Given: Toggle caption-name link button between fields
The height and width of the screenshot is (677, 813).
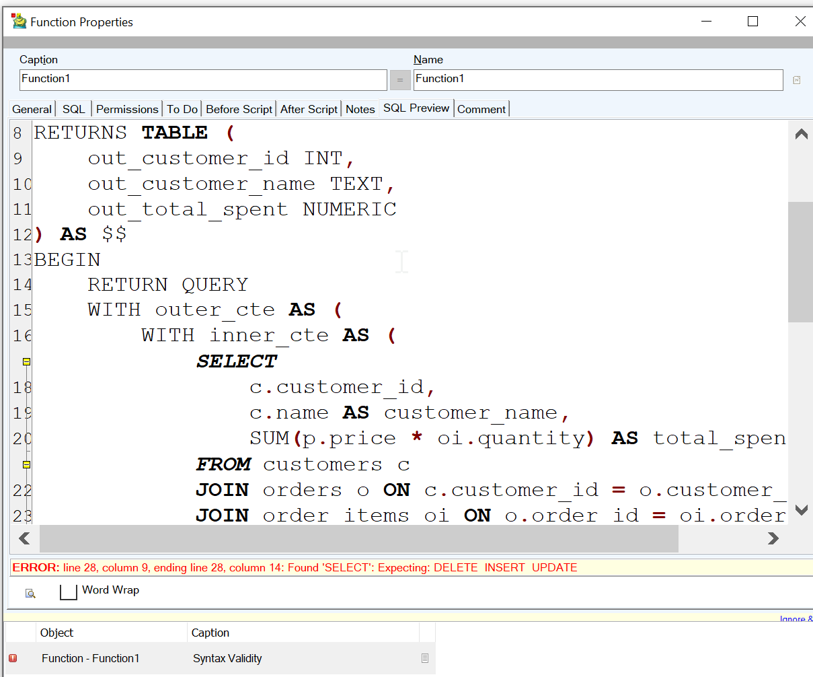Looking at the screenshot, I should [400, 80].
